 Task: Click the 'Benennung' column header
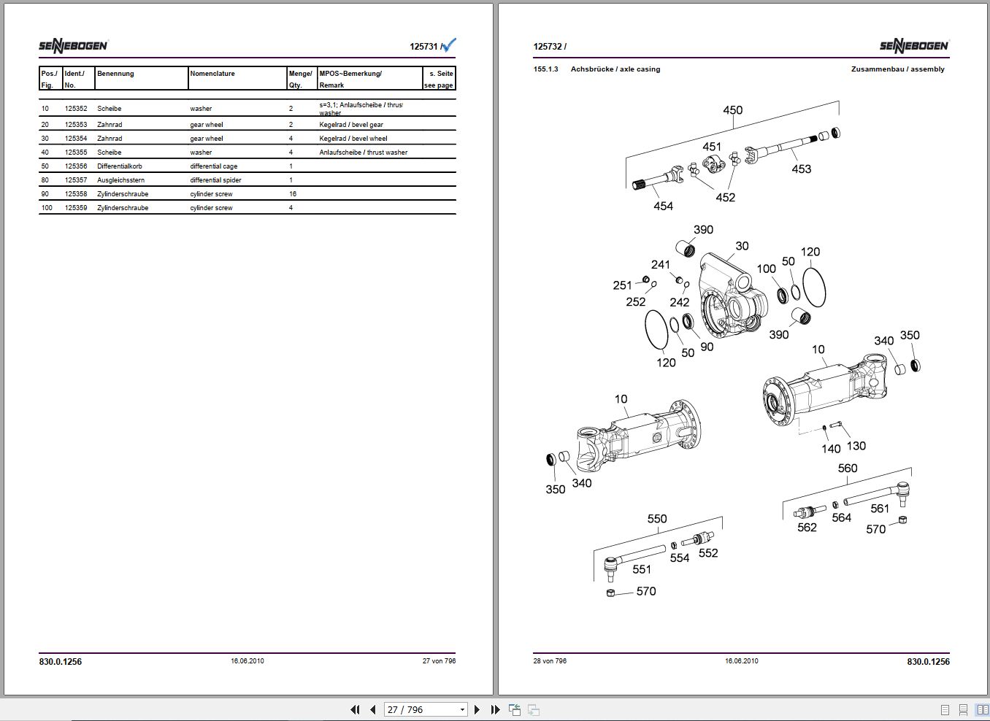click(115, 74)
